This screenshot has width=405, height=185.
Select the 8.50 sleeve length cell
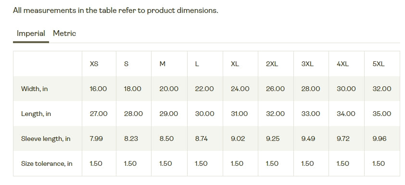166,139
